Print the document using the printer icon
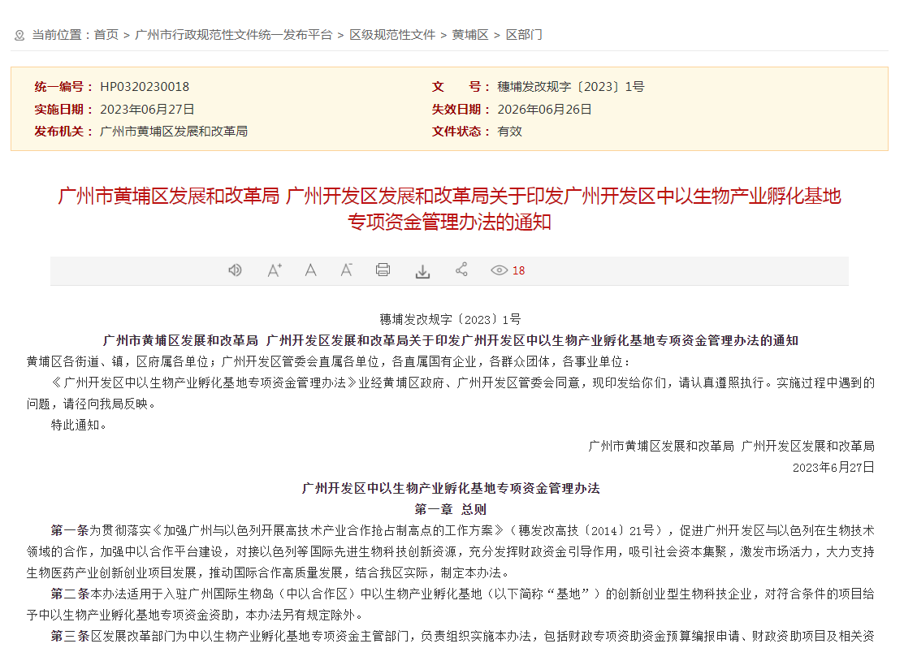 383,270
